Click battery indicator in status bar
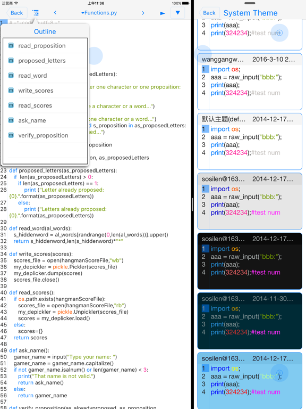The image size is (306, 409). (186, 3)
